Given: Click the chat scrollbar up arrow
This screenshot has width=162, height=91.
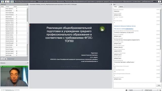Looking at the screenshot, I should pyautogui.click(x=161, y=9).
